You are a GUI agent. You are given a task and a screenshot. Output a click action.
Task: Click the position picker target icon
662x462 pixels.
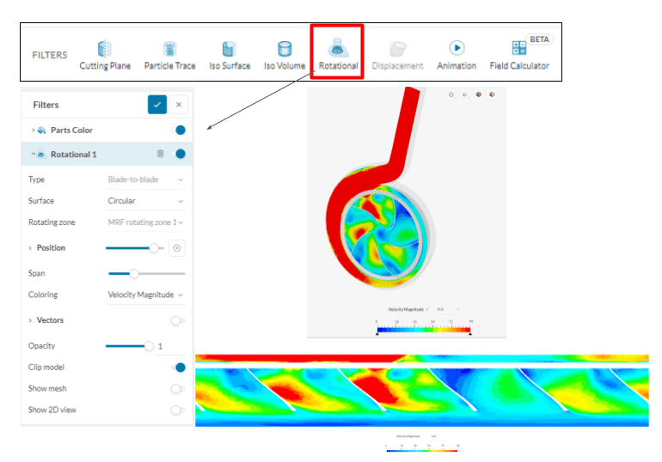click(177, 247)
